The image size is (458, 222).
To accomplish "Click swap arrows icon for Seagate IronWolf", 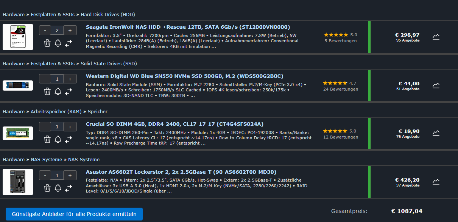I will (x=69, y=43).
